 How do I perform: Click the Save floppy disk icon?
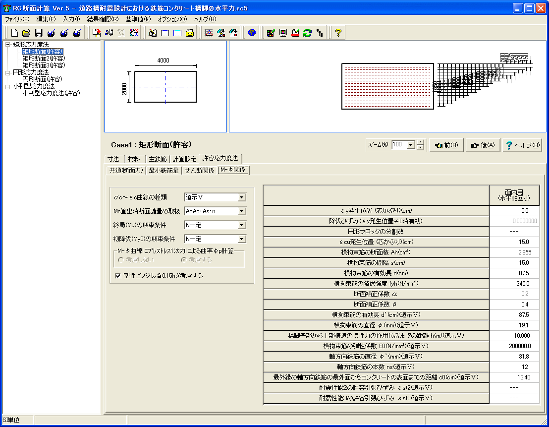point(38,33)
